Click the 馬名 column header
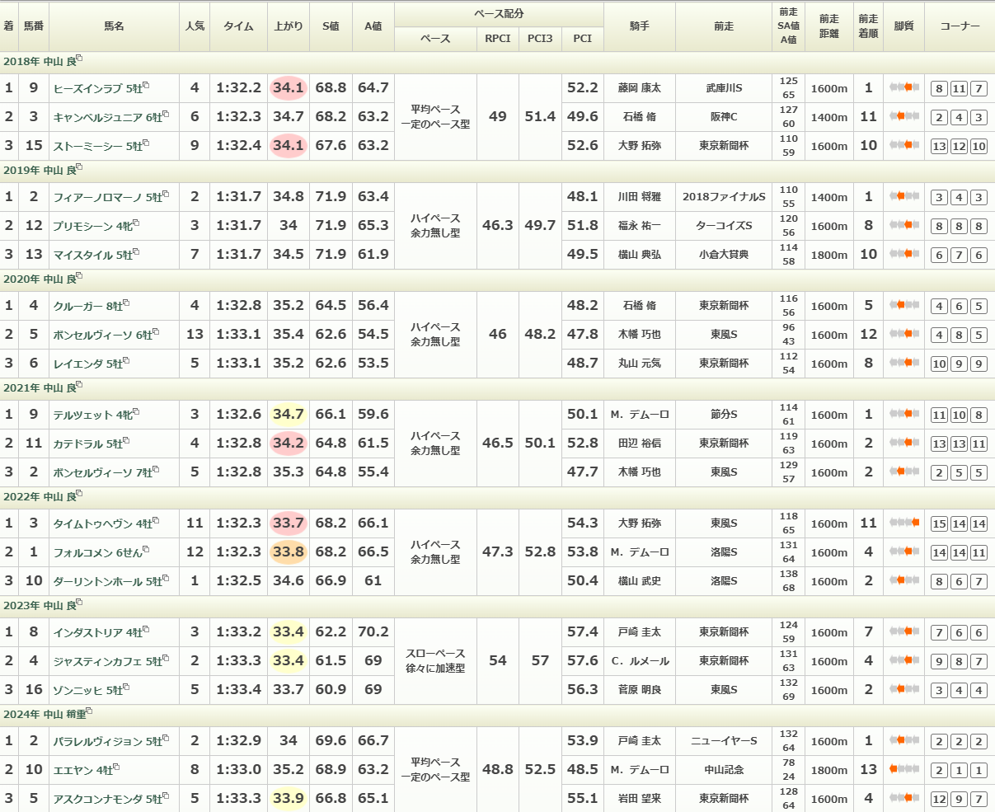This screenshot has width=995, height=812. pyautogui.click(x=114, y=26)
